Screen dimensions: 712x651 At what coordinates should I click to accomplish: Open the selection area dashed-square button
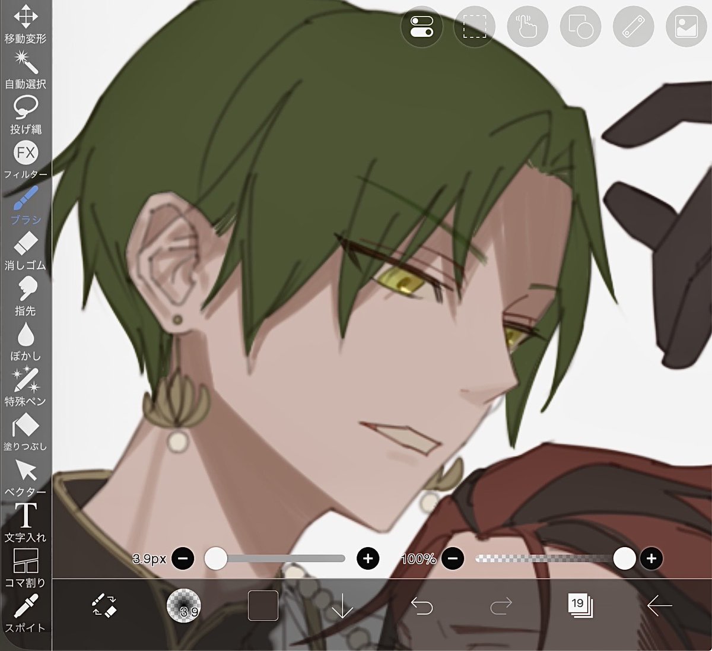[474, 27]
